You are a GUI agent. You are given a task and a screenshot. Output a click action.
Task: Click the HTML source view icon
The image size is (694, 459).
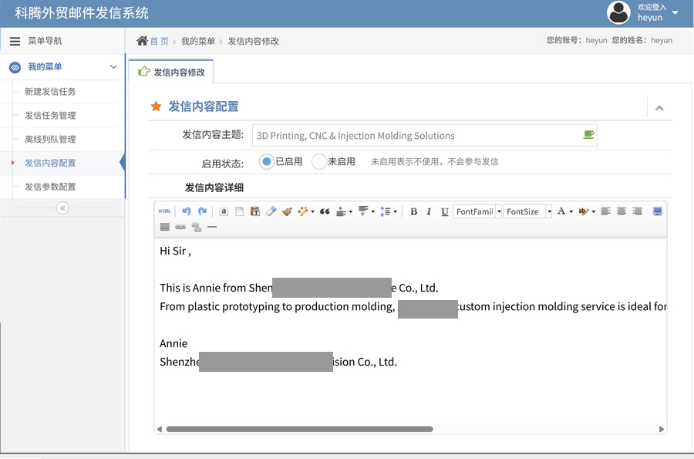(164, 211)
